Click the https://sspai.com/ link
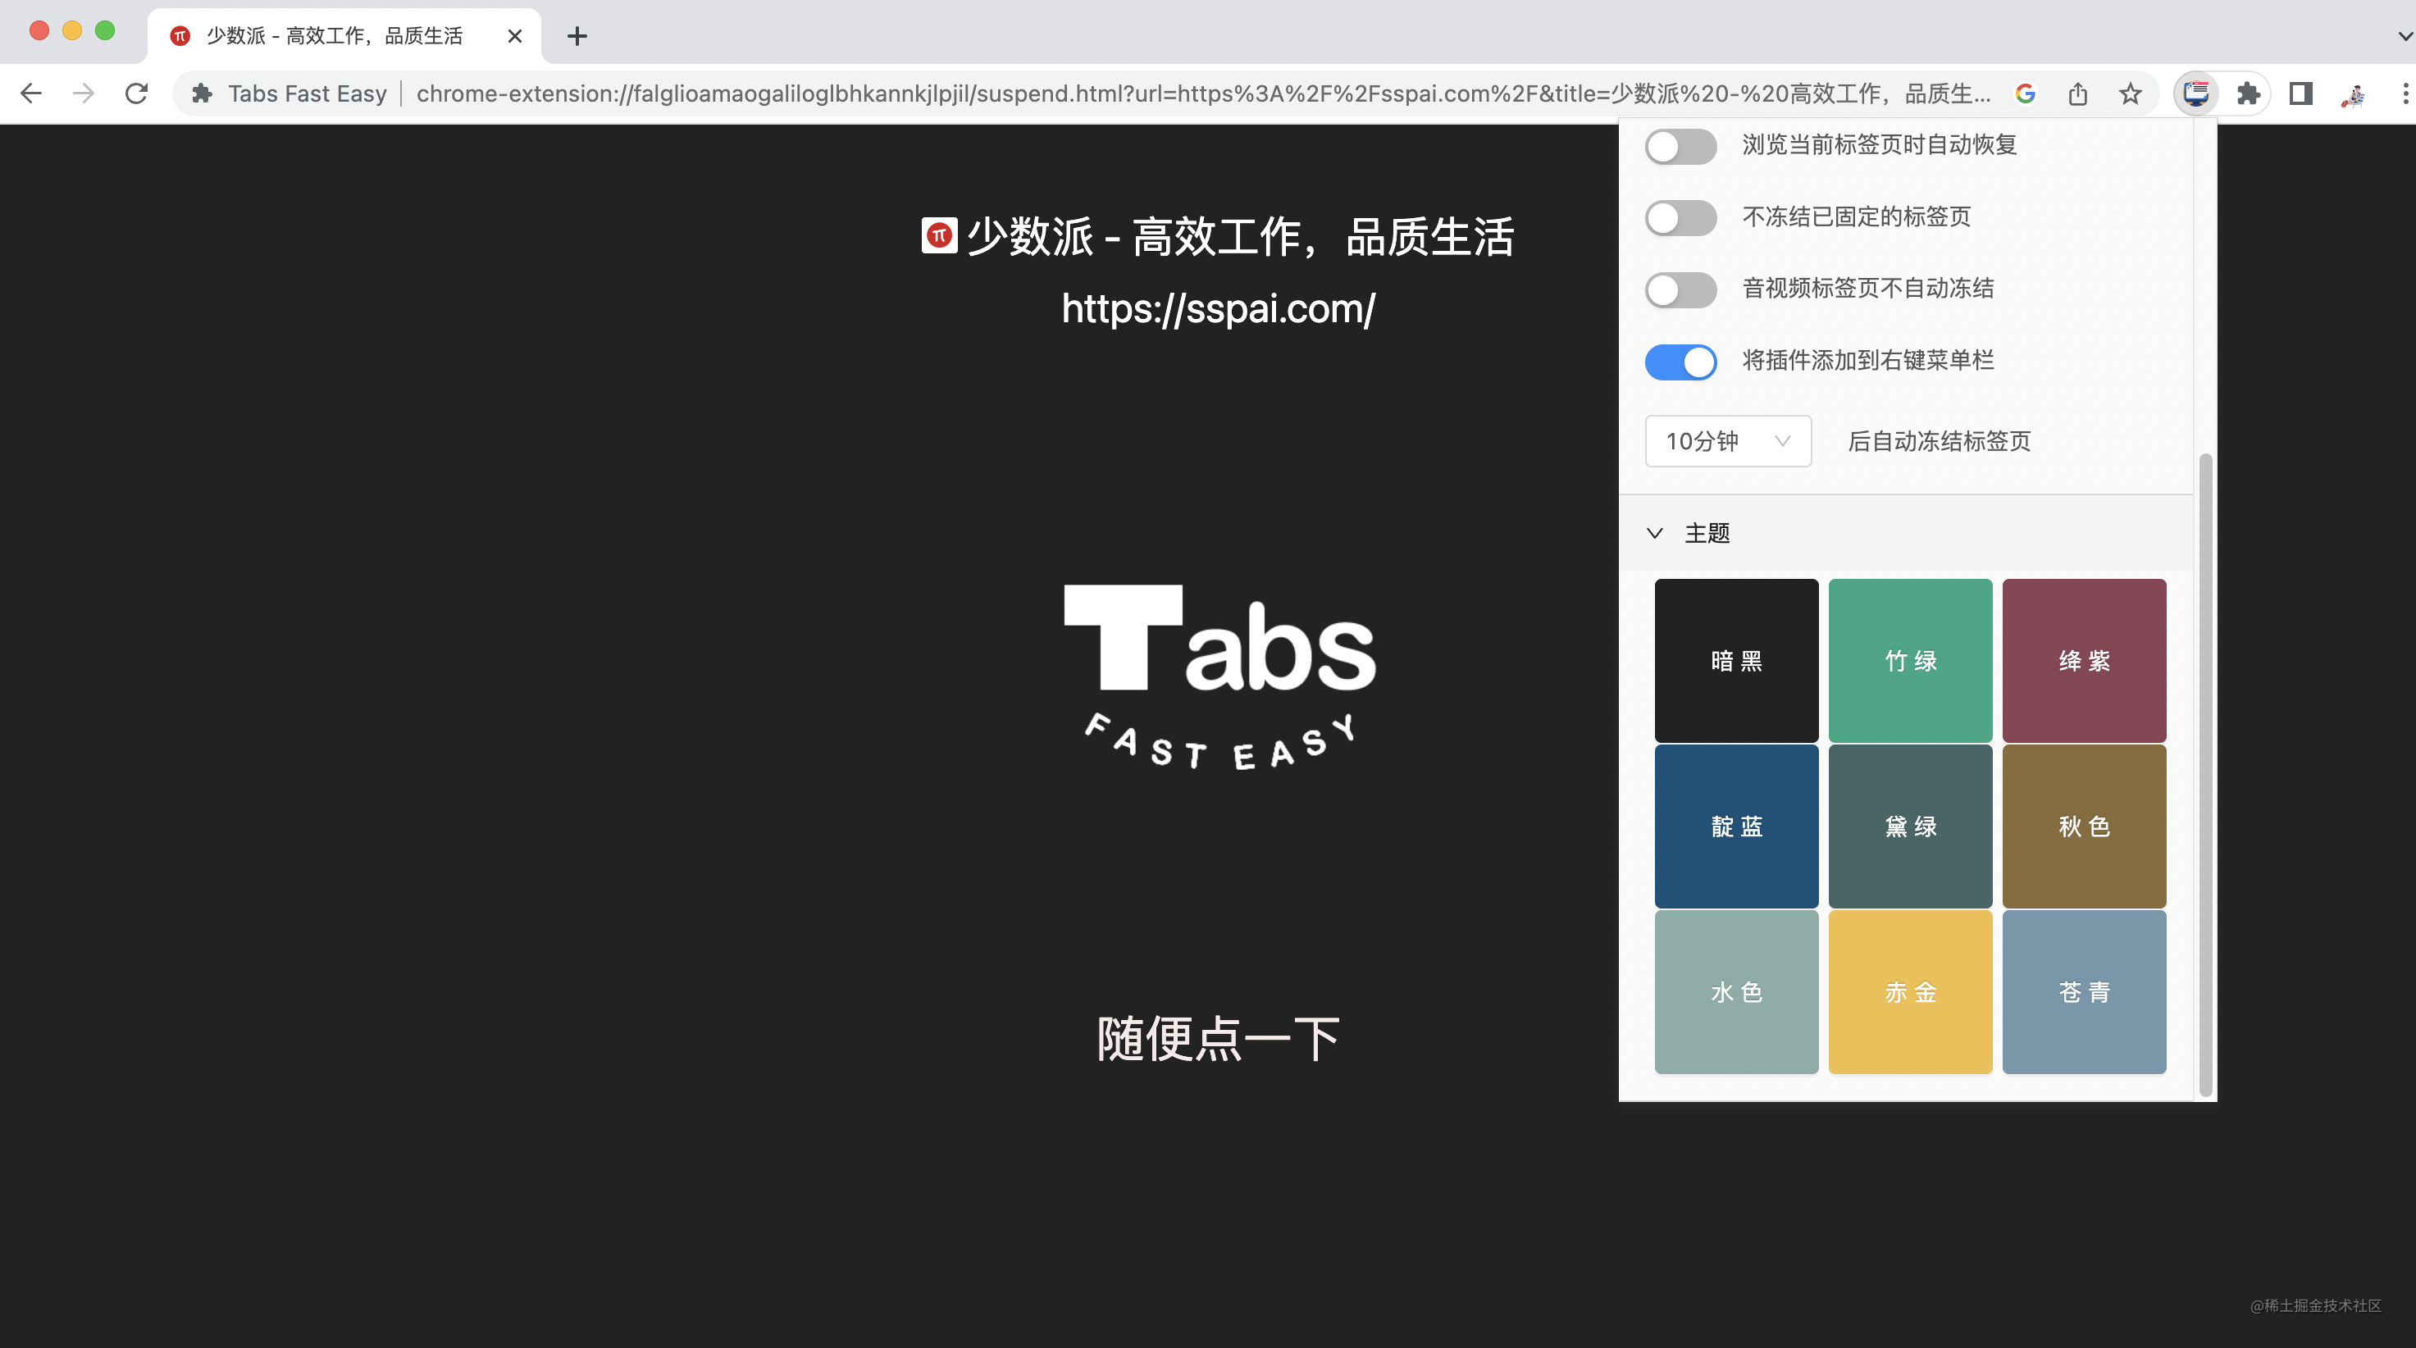Viewport: 2416px width, 1348px height. click(x=1219, y=308)
